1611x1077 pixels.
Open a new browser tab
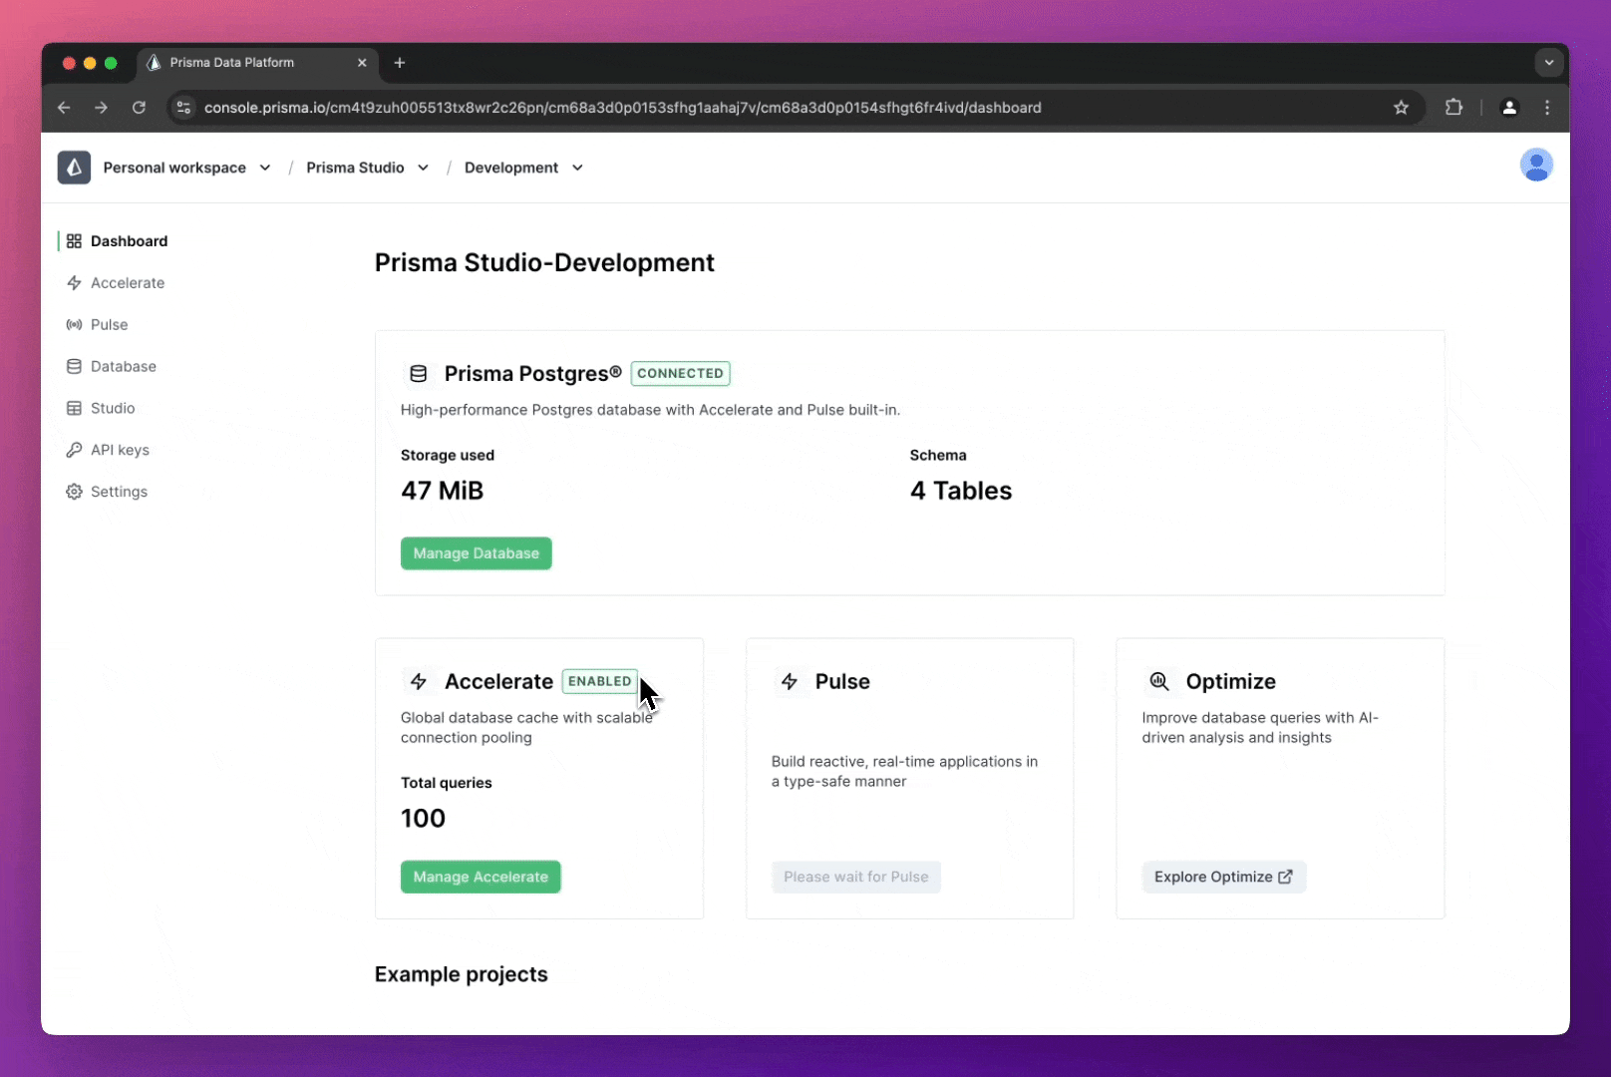[x=400, y=63]
